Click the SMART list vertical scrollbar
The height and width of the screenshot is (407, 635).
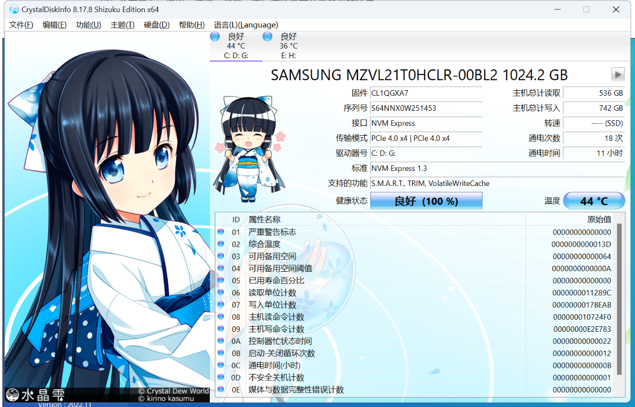click(x=619, y=299)
